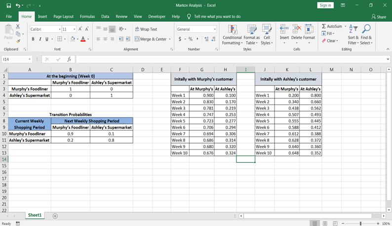
Task: Apply Comma Style format
Action: click(x=197, y=39)
